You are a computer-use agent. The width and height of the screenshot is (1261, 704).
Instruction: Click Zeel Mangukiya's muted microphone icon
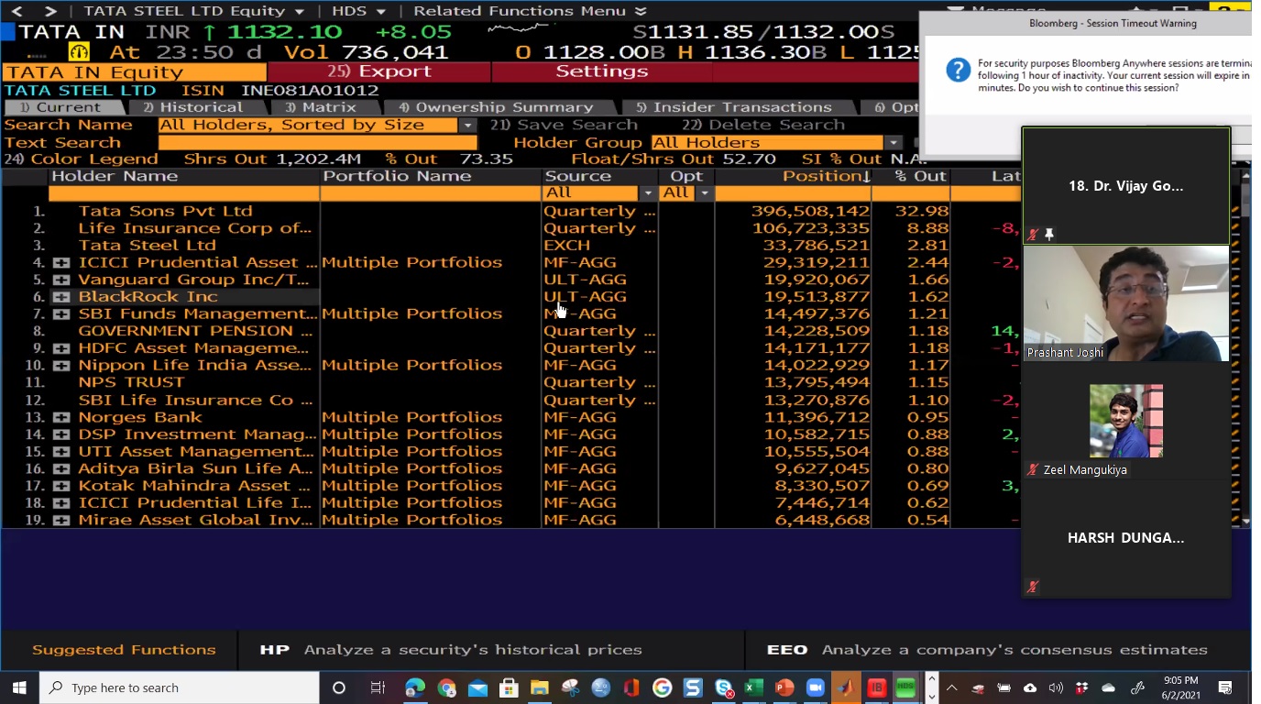tap(1033, 469)
